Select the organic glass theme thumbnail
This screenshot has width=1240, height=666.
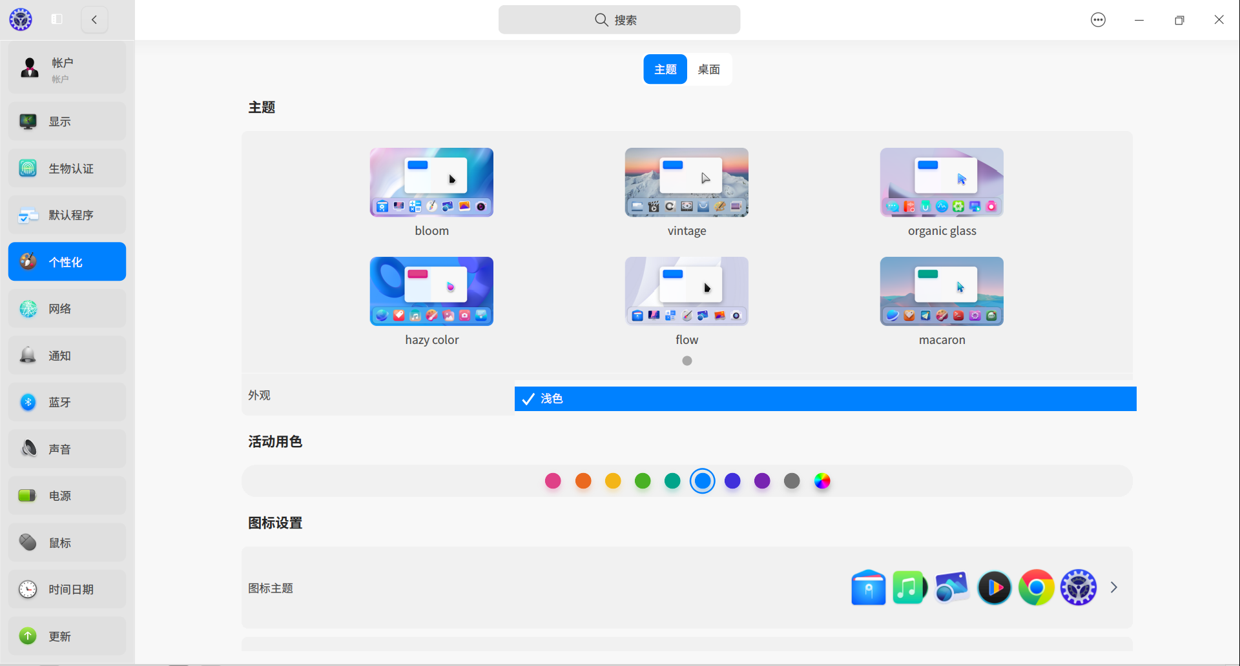pyautogui.click(x=942, y=182)
